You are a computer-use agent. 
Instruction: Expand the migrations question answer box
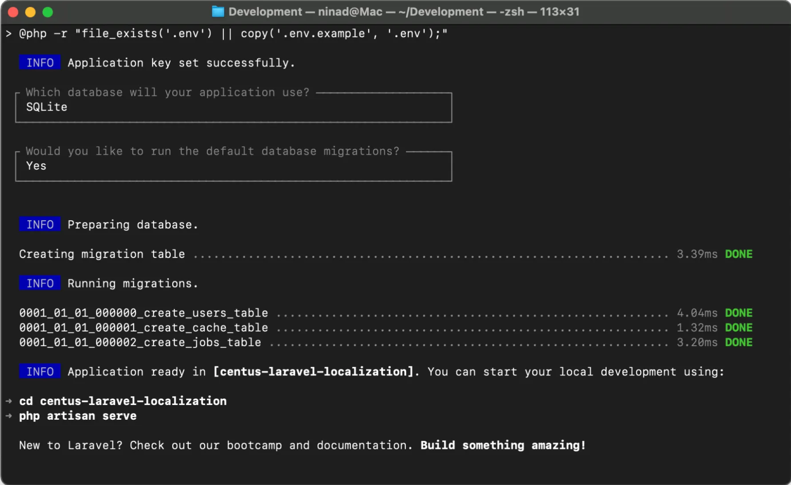tap(233, 166)
